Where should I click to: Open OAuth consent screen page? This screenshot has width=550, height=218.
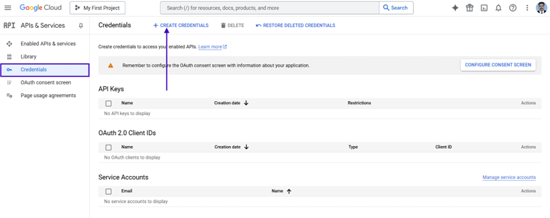click(x=46, y=83)
